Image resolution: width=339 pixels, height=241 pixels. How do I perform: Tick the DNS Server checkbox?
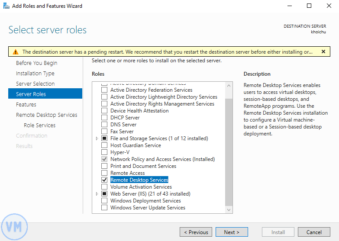[104, 125]
